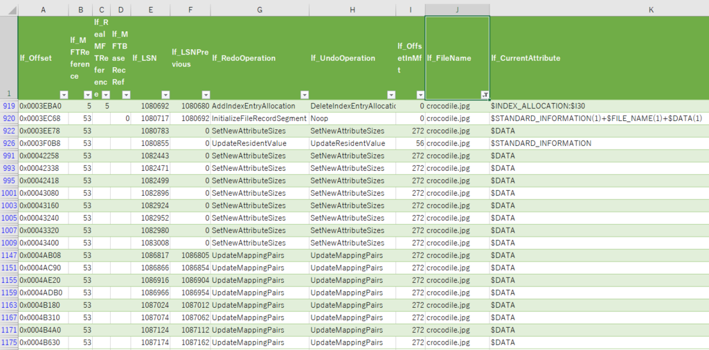The height and width of the screenshot is (350, 709).
Task: Click LSN value 1087024
Action: click(150, 305)
